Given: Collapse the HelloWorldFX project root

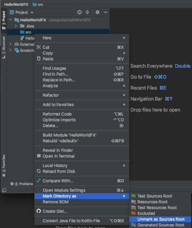Looking at the screenshot, I should (10, 20).
